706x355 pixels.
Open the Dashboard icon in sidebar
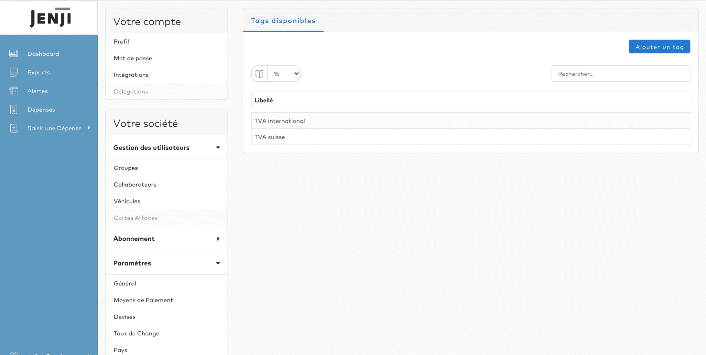click(x=14, y=53)
